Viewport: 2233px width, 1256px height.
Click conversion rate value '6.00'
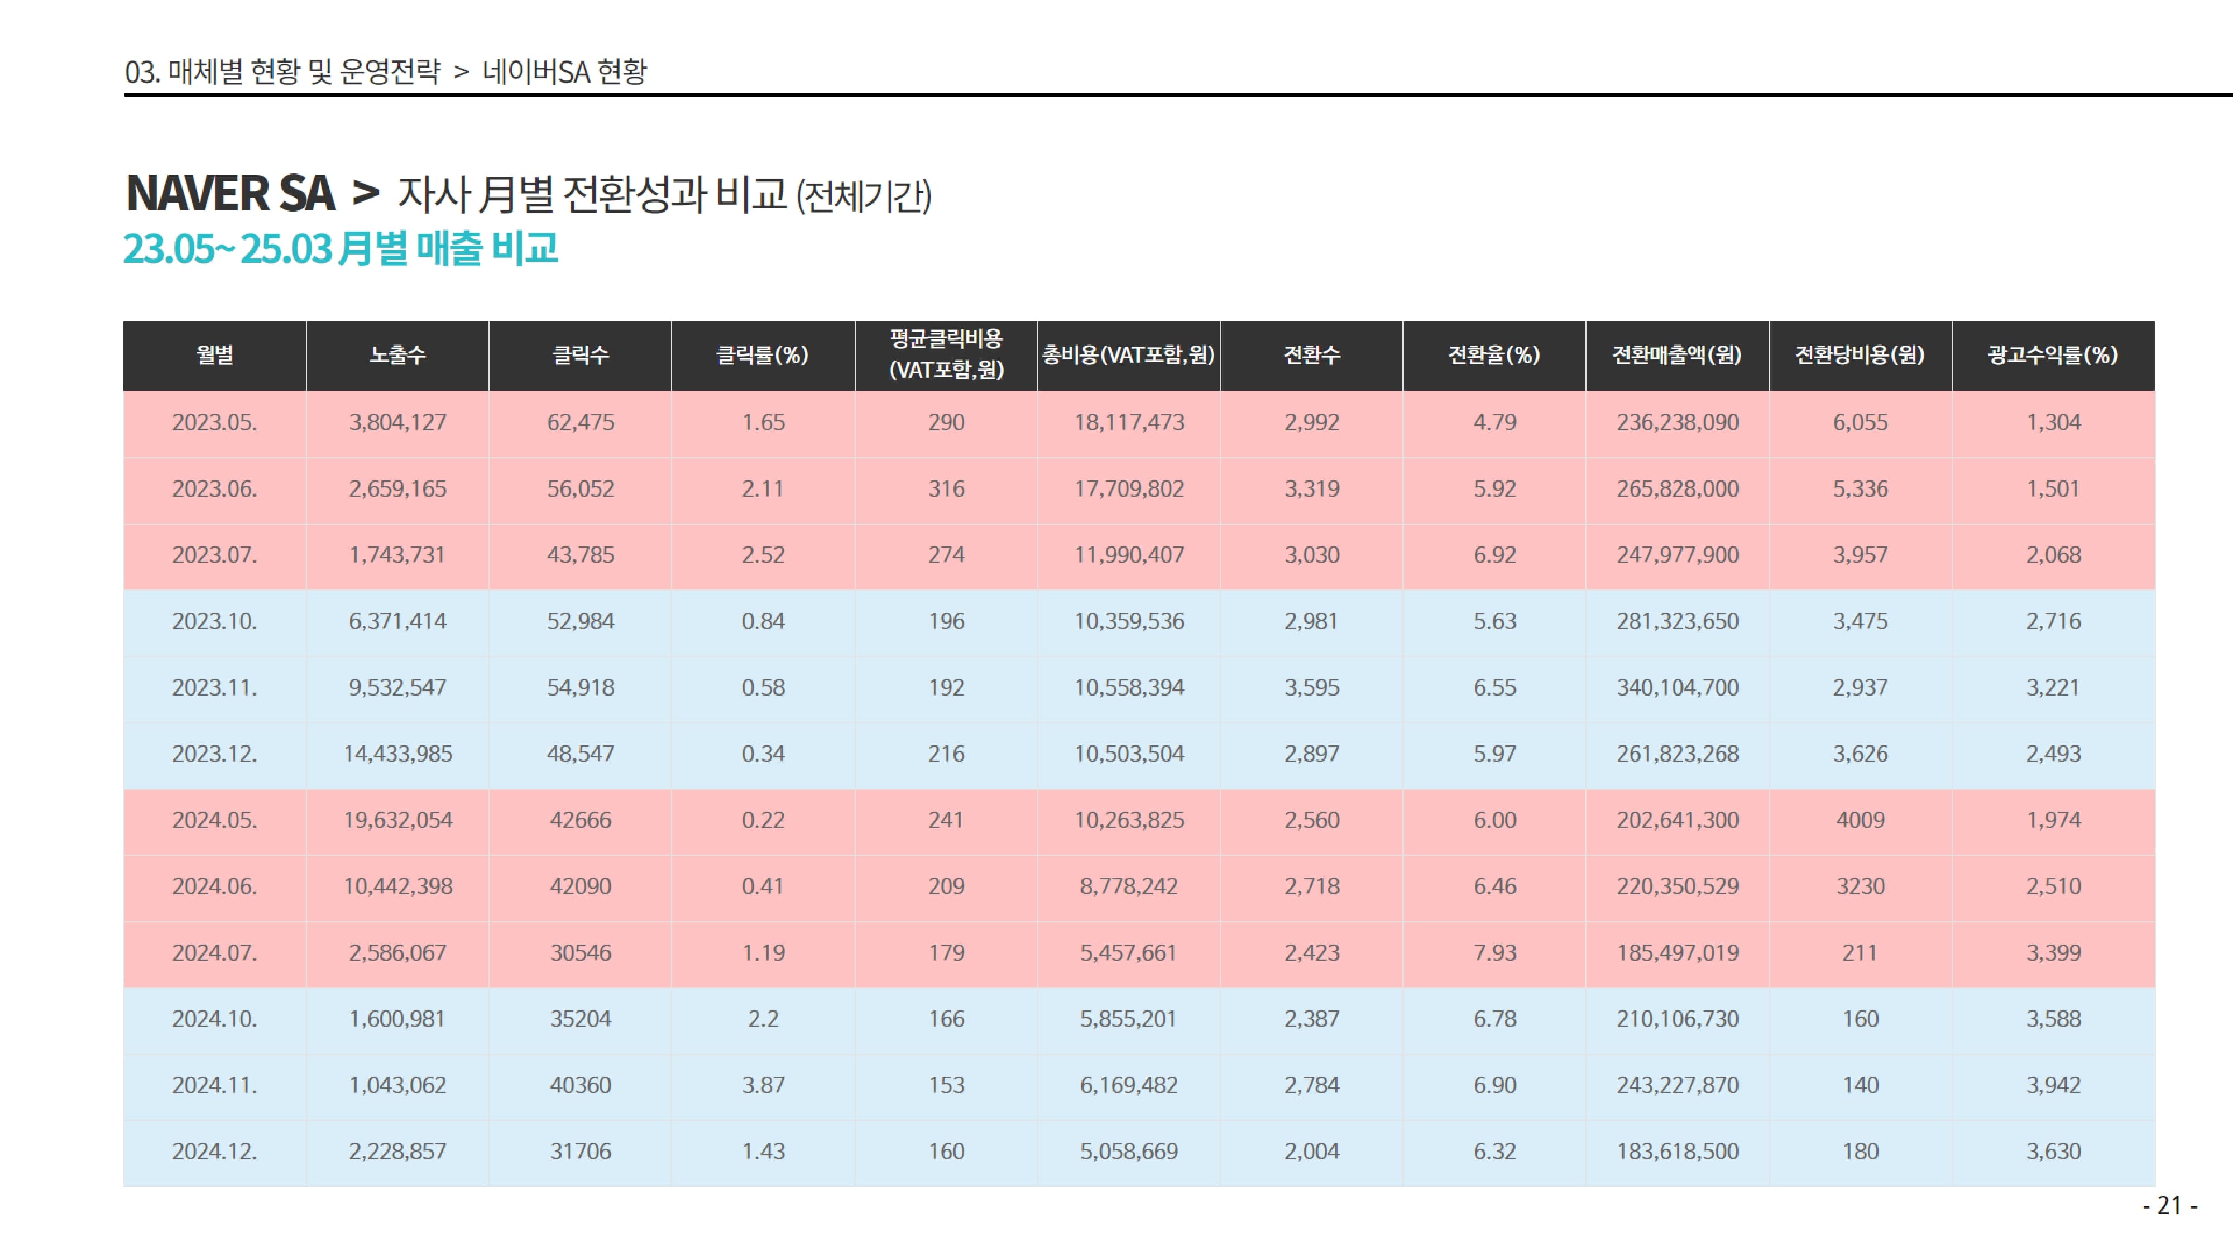point(1494,821)
